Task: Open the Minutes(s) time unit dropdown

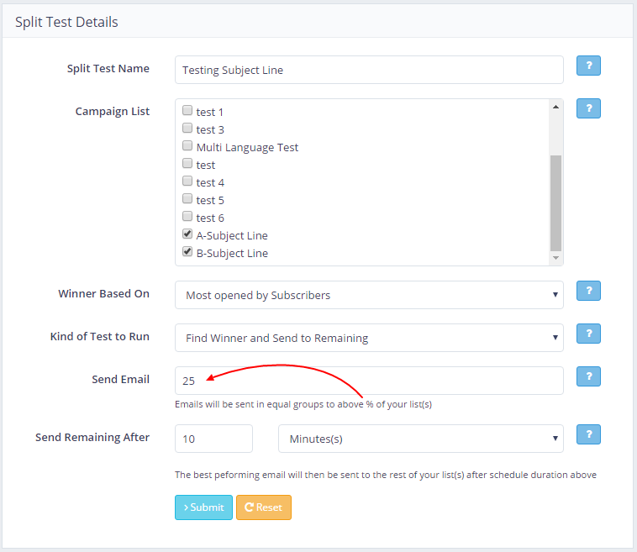Action: [x=420, y=439]
